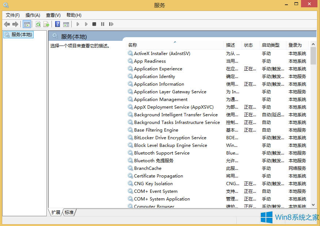The image size is (320, 226).
Task: Select 服务(本地) in the left pane
Action: pos(19,34)
